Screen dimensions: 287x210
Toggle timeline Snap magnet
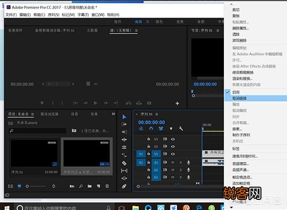(x=151, y=129)
